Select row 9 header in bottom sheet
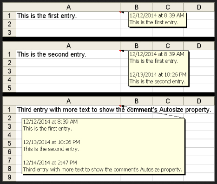Screen dimensions: 217x184 tap(9, 177)
